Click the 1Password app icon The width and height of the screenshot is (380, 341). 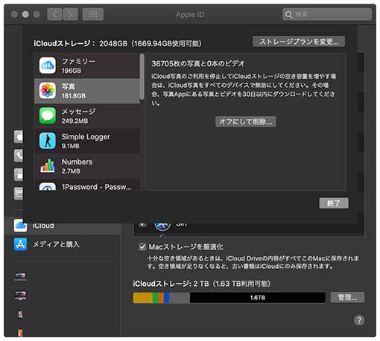pyautogui.click(x=48, y=187)
